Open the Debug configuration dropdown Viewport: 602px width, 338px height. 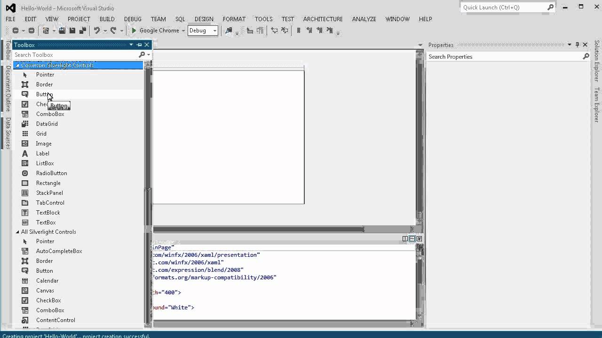pyautogui.click(x=215, y=31)
